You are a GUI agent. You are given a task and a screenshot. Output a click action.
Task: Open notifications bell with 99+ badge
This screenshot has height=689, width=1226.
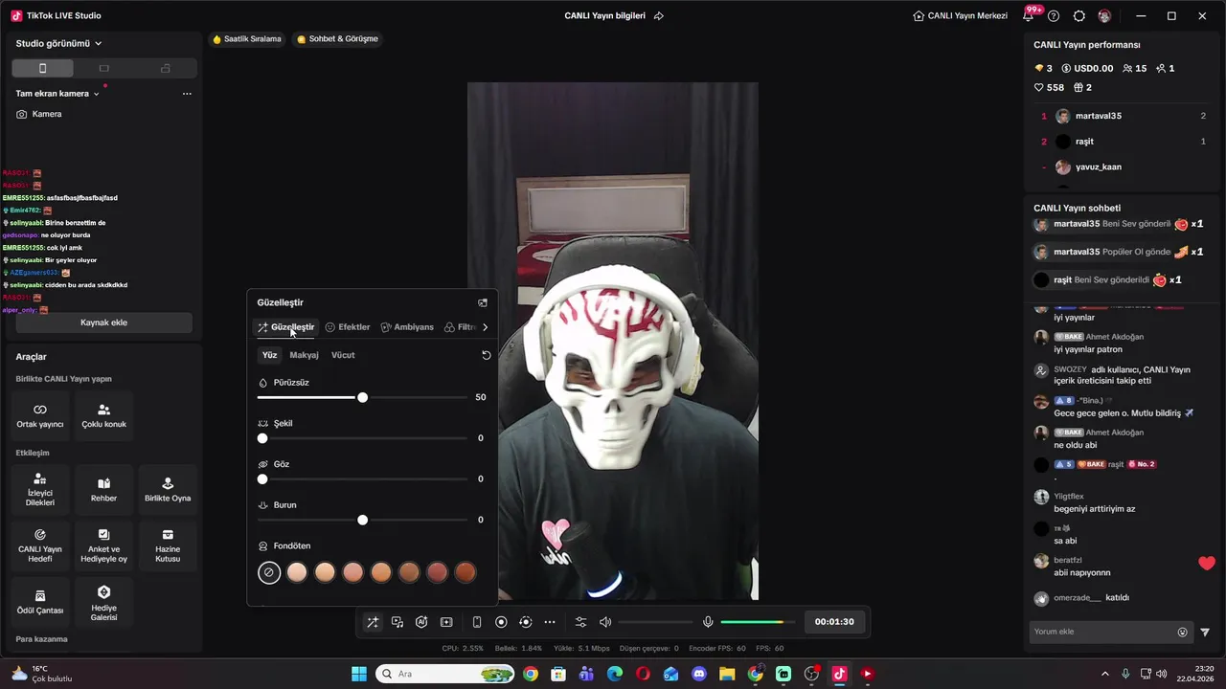click(1029, 16)
